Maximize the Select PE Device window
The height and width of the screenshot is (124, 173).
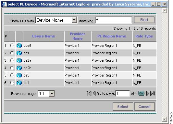pyautogui.click(x=159, y=4)
